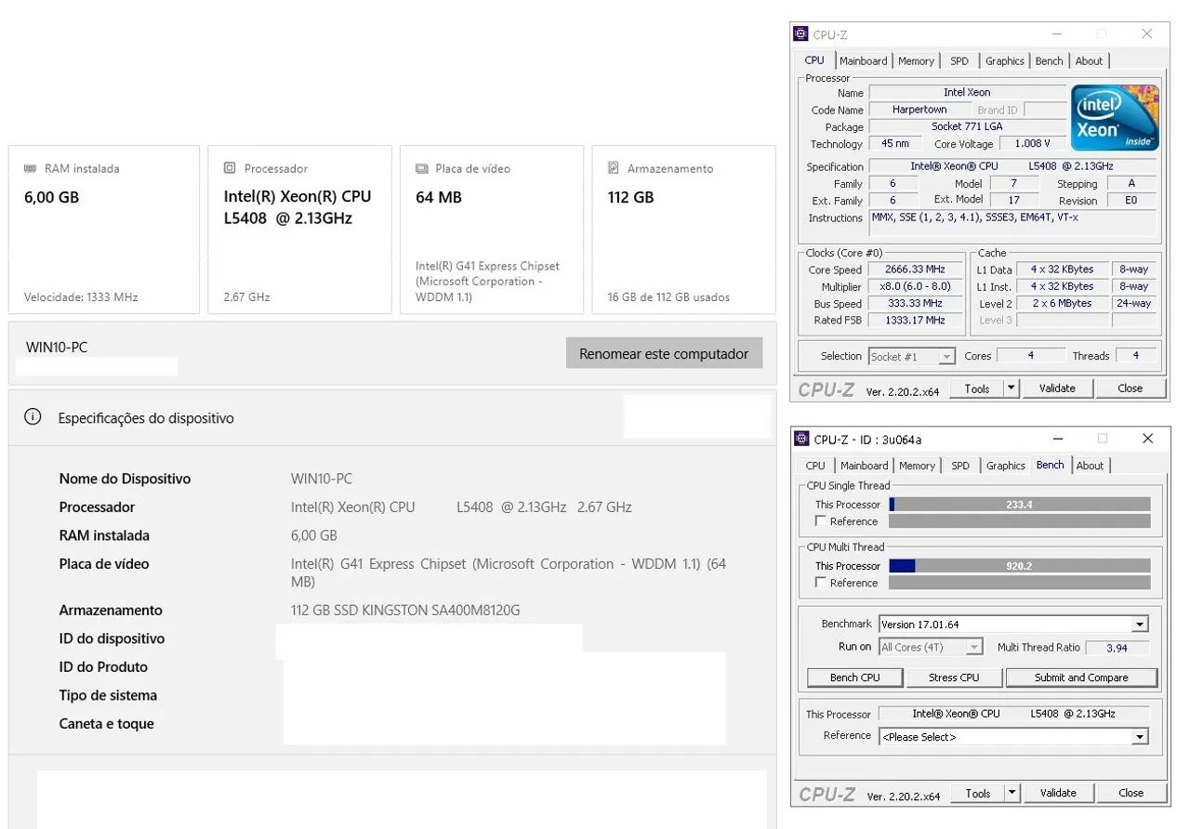Click the CPU-Z app icon in Bench window title
Viewport: 1190px width, 829px height.
(801, 439)
